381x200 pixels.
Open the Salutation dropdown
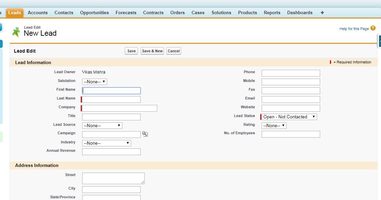click(x=94, y=82)
